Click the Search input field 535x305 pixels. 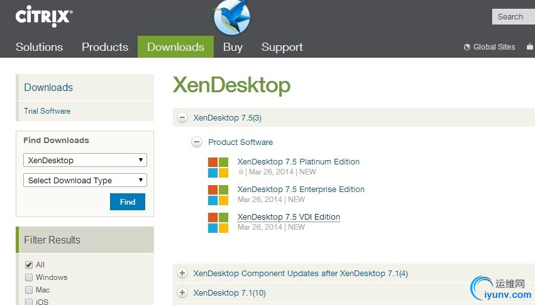click(x=514, y=16)
